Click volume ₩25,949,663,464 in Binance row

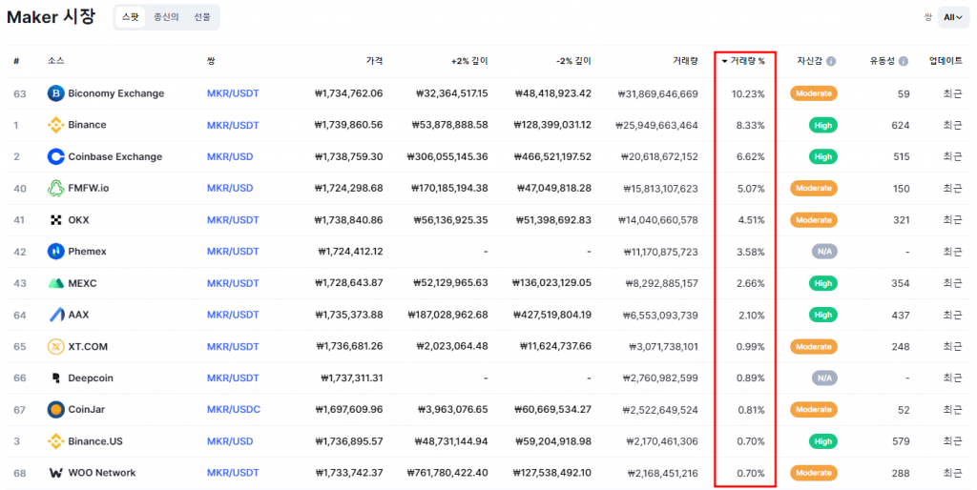click(x=656, y=126)
